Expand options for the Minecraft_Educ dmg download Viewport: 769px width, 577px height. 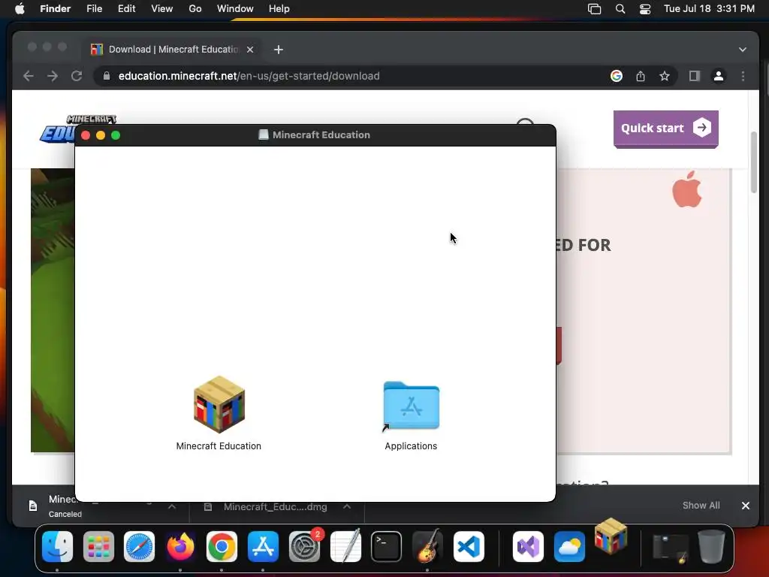coord(347,506)
